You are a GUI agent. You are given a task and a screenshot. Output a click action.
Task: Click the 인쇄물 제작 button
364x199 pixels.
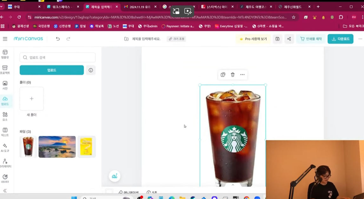click(x=311, y=39)
